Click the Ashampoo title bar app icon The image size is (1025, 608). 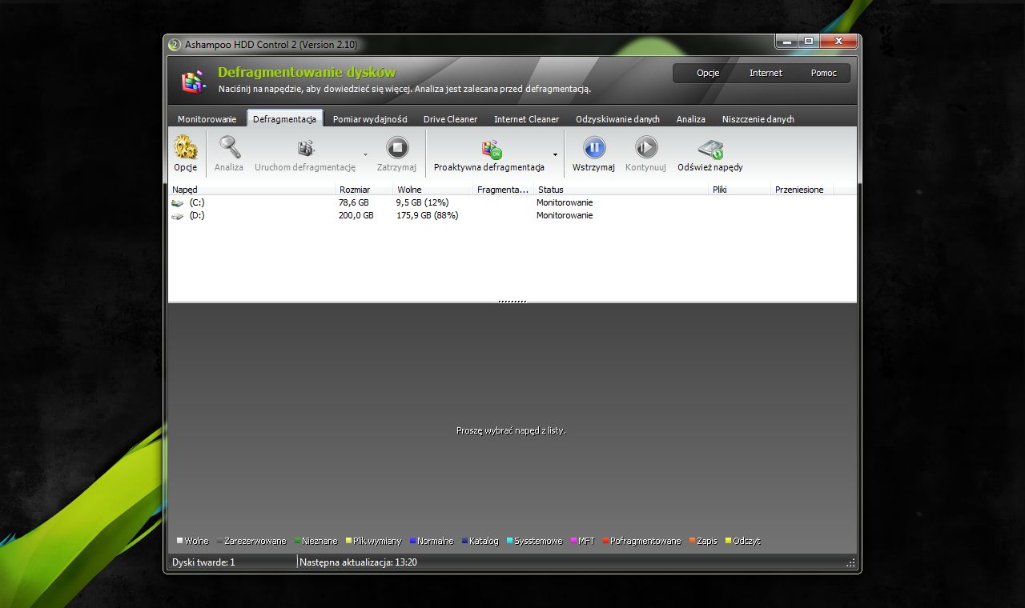tap(175, 45)
